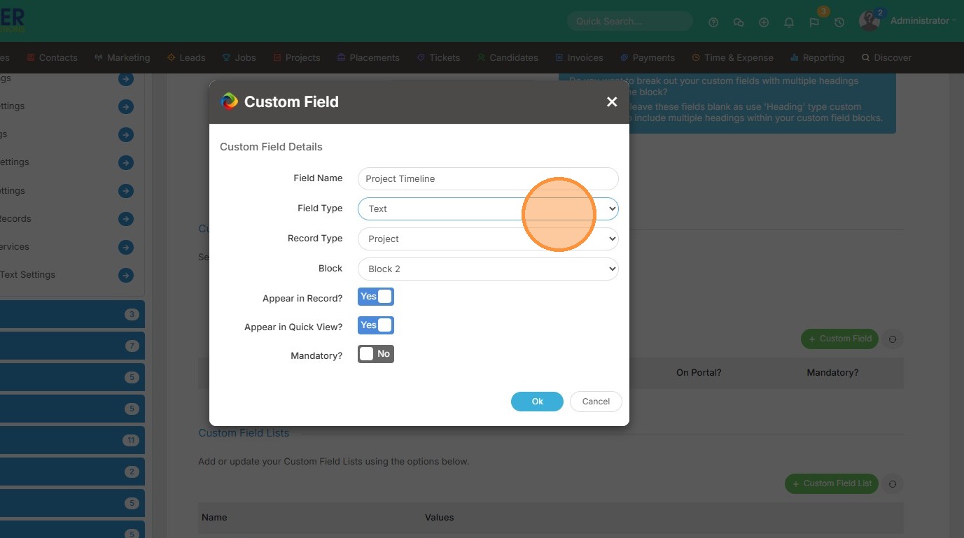Open the help question mark icon
This screenshot has height=538, width=964.
(713, 22)
